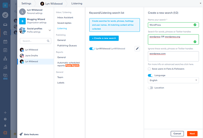The image size is (203, 138).
Task: Click the Lyn Wildwood avatar in breadcrumb
Action: [x=42, y=3]
